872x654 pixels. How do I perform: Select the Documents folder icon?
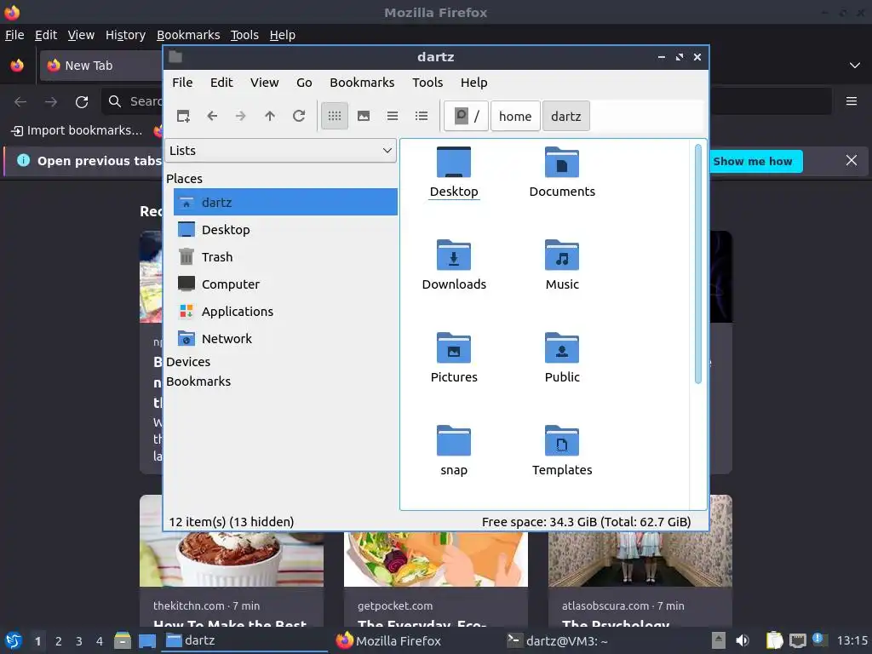tap(562, 172)
